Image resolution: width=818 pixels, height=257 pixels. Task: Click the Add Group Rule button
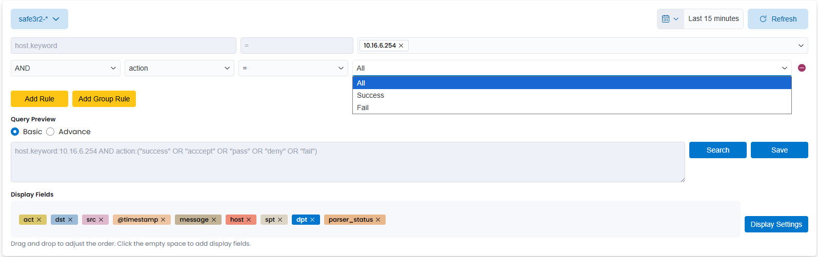point(104,99)
